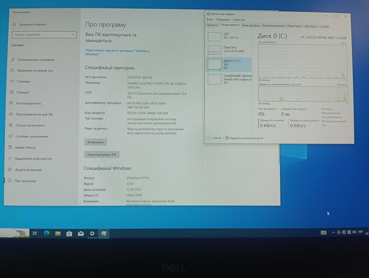Screen dimensions: 369x278
Task: Click the icon beside Системні компоненти
Action: [10, 136]
